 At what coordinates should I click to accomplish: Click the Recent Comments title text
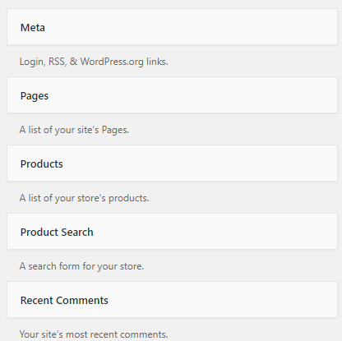64,301
